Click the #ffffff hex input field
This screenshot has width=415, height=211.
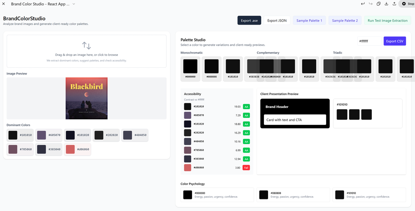coord(369,41)
